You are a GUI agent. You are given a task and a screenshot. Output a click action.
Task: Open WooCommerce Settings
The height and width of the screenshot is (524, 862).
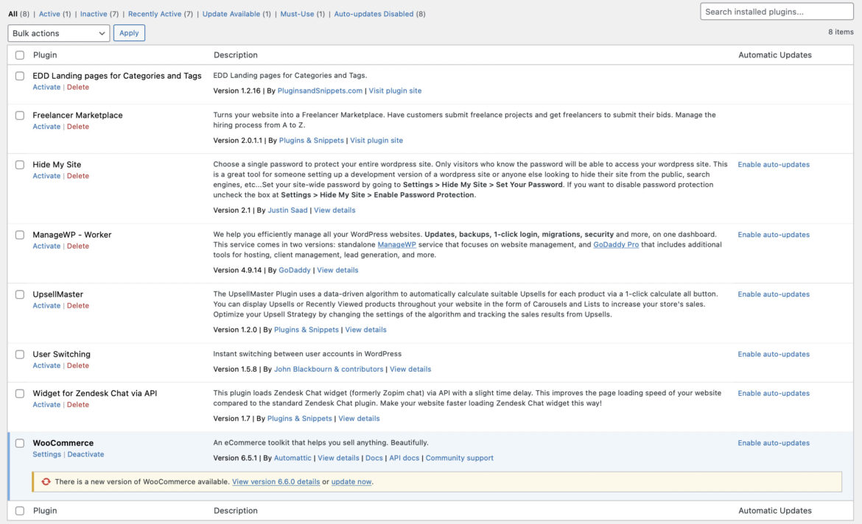[46, 454]
